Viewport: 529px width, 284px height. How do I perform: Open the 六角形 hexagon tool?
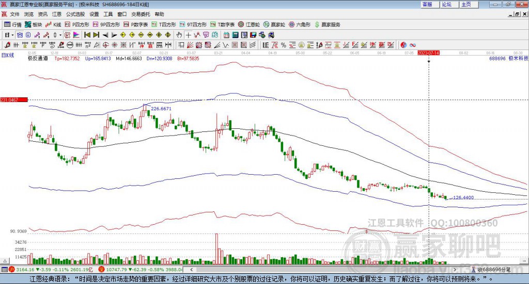[x=300, y=25]
